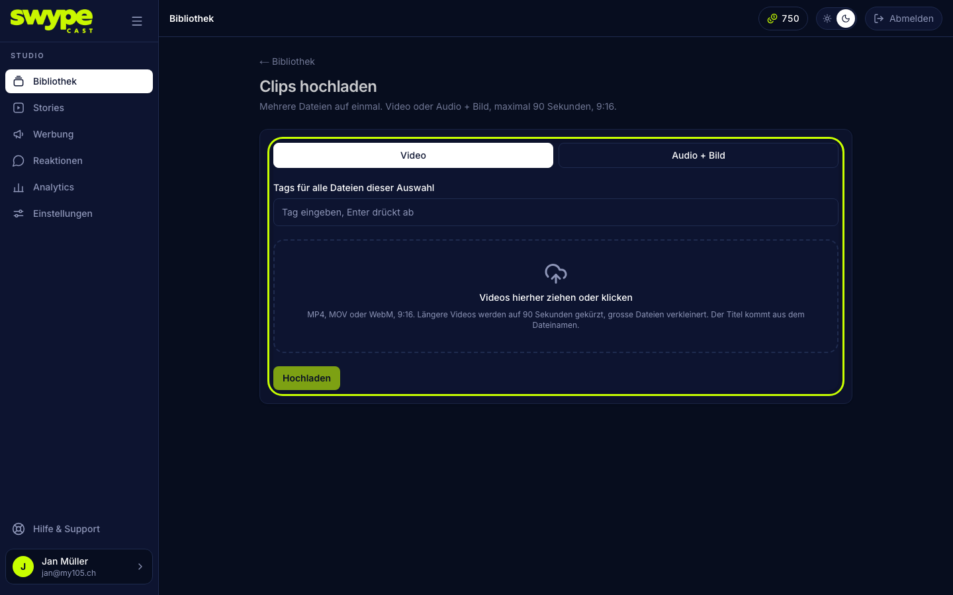Click the Bibliothek stack icon in sidebar

pos(19,81)
